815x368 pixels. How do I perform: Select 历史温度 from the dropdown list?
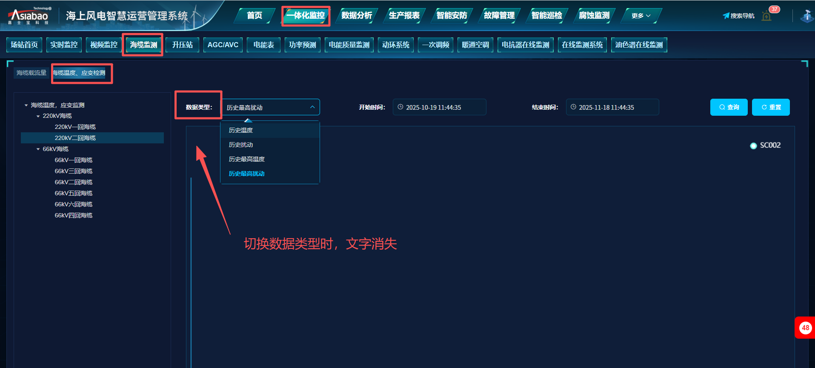click(x=241, y=130)
